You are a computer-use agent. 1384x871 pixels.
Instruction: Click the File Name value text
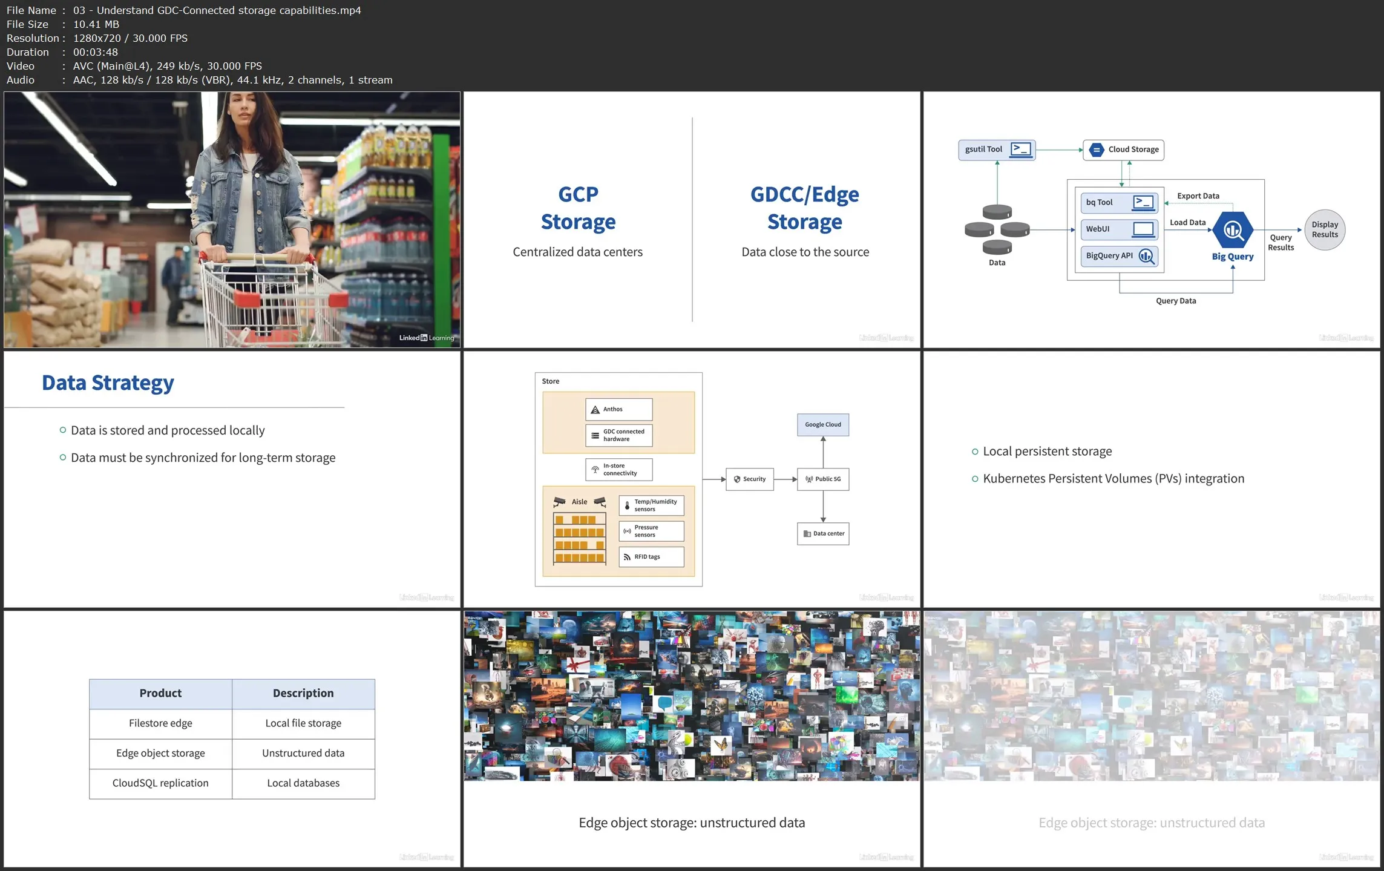217,10
